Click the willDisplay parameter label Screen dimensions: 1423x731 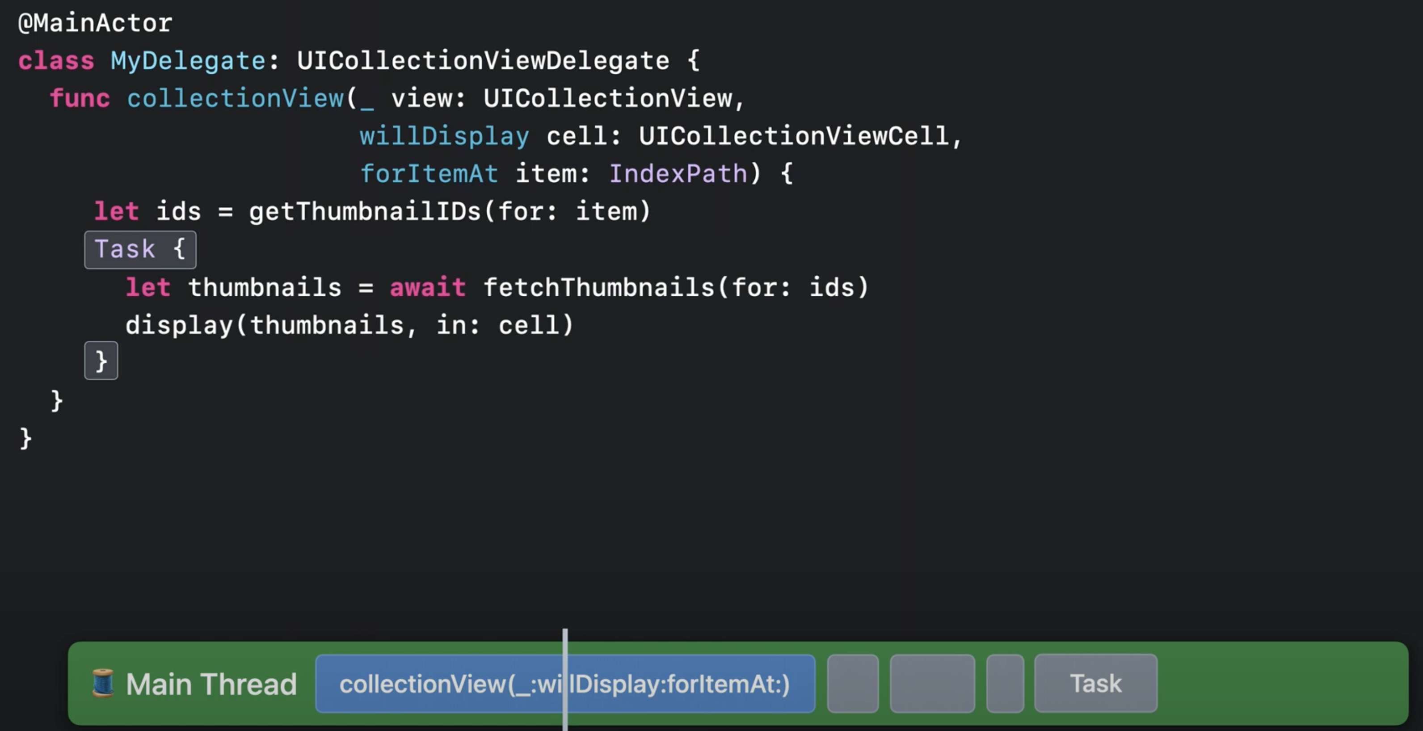click(x=444, y=136)
